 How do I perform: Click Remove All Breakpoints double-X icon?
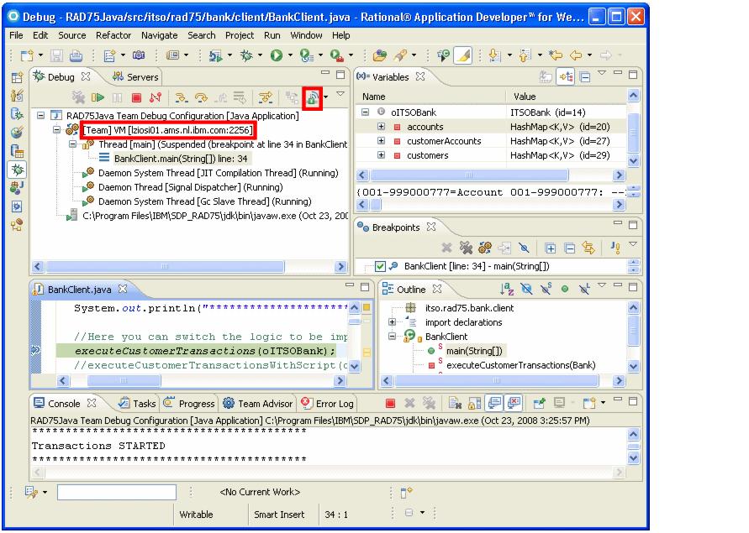[466, 248]
